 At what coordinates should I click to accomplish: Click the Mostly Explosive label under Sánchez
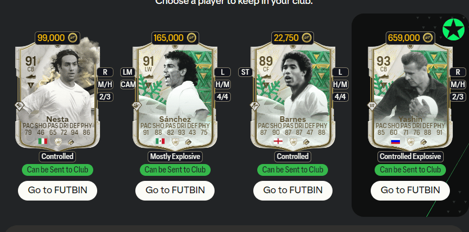[175, 156]
